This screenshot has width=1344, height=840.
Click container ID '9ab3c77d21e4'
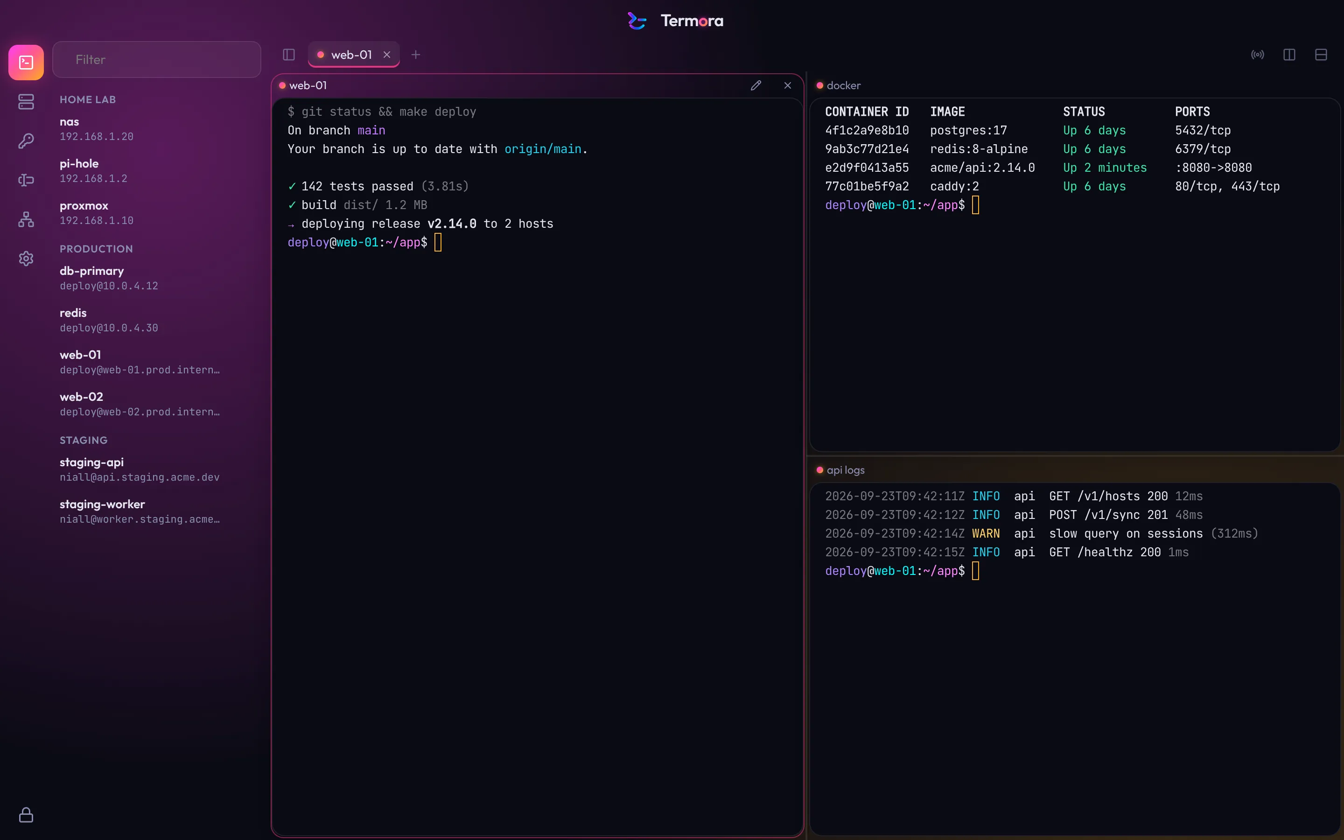tap(867, 149)
